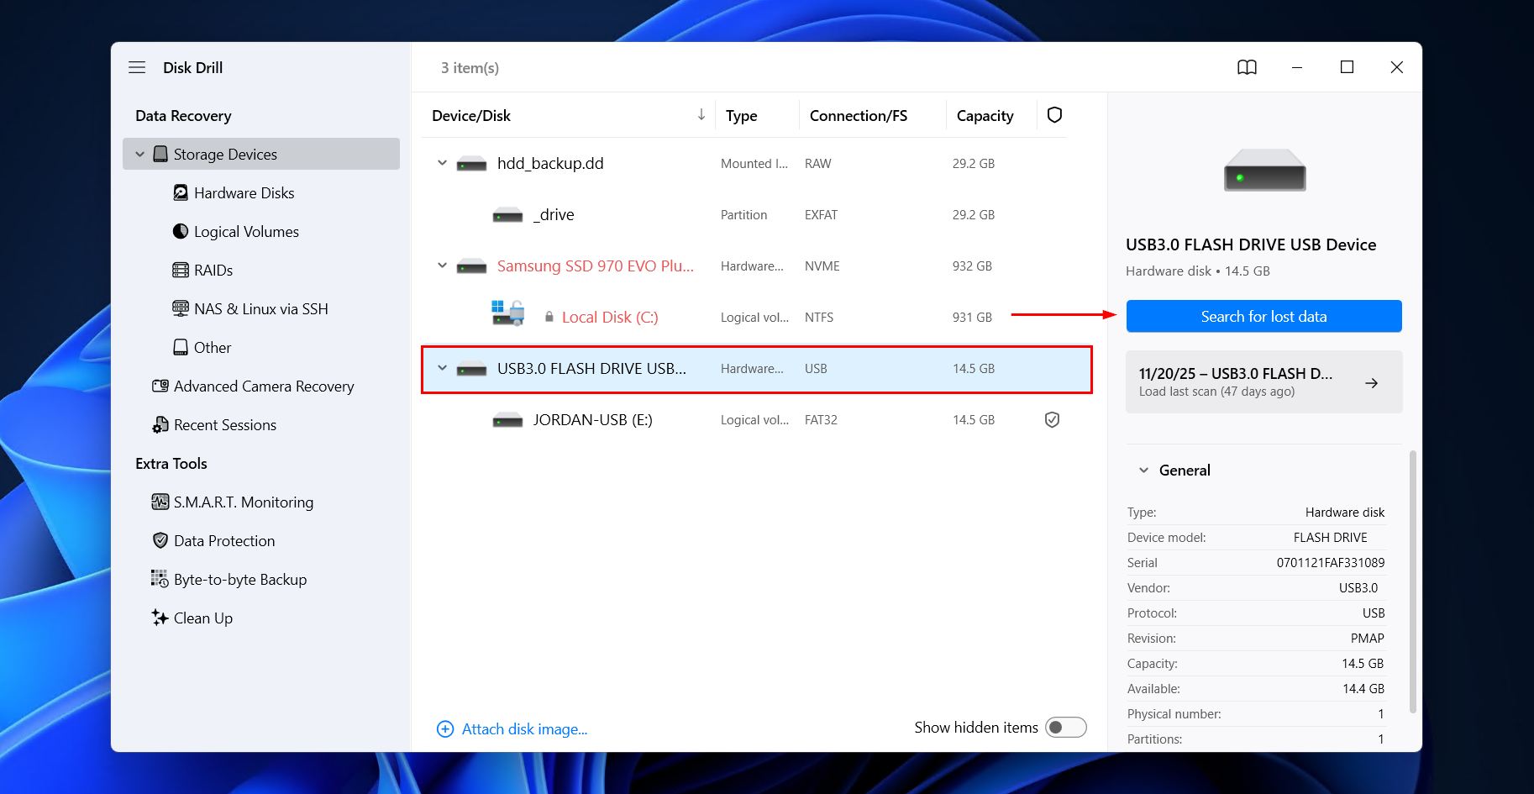Open the help book icon in titlebar

1248,67
